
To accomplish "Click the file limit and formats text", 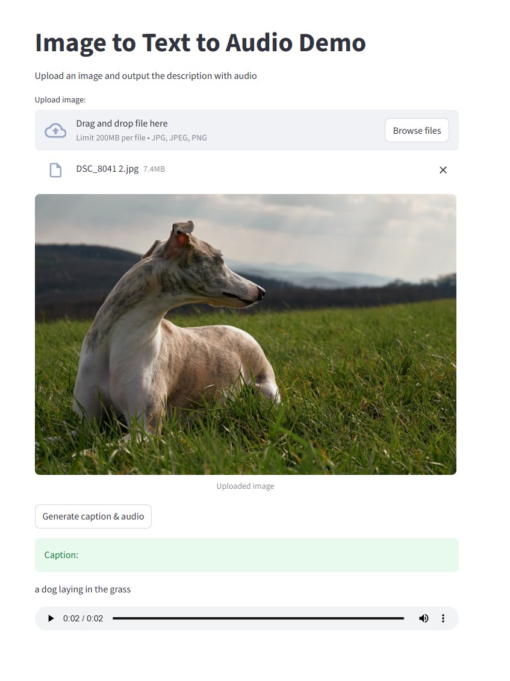I will (x=141, y=137).
